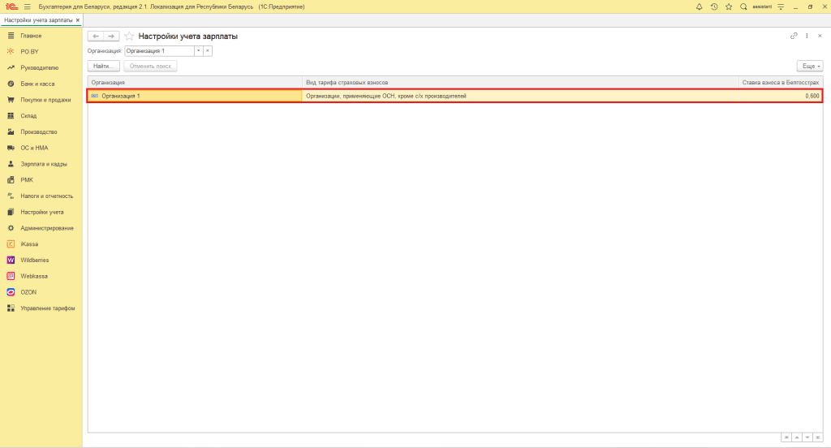Image resolution: width=831 pixels, height=448 pixels.
Task: Sort by Ставка взноса в Белгосстрах header
Action: pos(781,82)
